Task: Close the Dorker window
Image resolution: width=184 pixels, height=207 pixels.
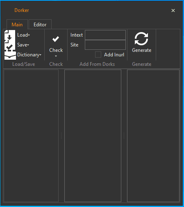Action: click(173, 10)
